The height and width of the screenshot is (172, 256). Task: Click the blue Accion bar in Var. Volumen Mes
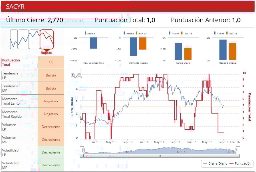94,43
